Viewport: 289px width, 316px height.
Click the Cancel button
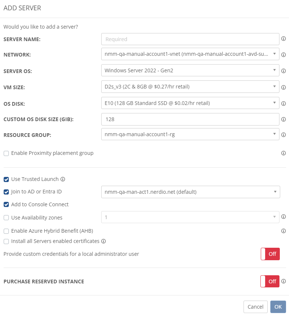pos(256,307)
